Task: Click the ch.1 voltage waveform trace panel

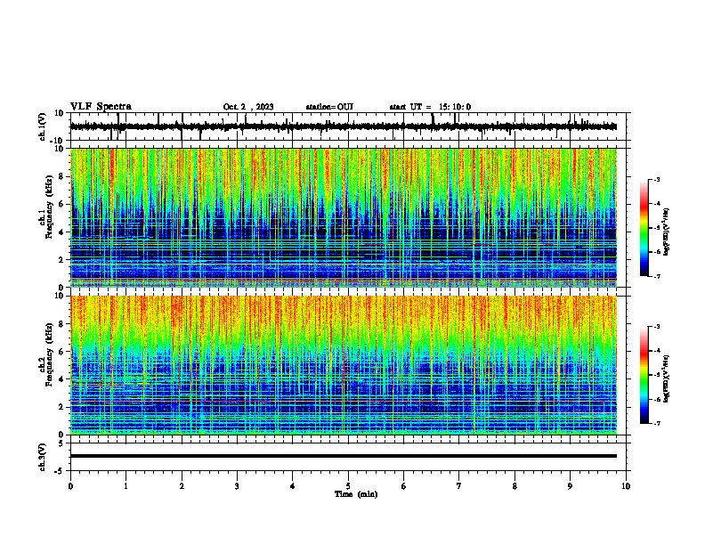Action: 347,126
